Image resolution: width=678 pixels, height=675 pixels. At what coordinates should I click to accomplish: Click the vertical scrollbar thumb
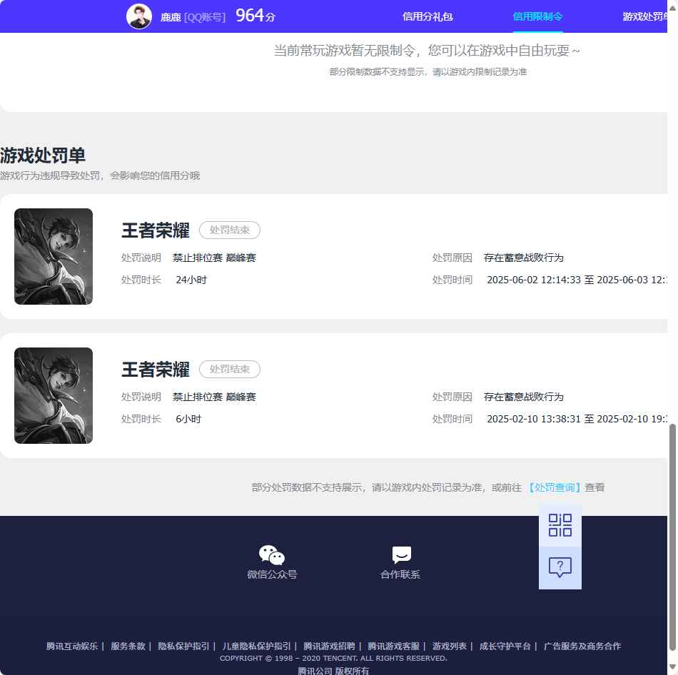[x=672, y=537]
